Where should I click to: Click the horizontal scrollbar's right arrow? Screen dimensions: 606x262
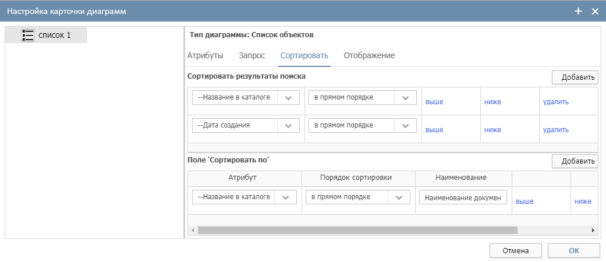(x=593, y=230)
